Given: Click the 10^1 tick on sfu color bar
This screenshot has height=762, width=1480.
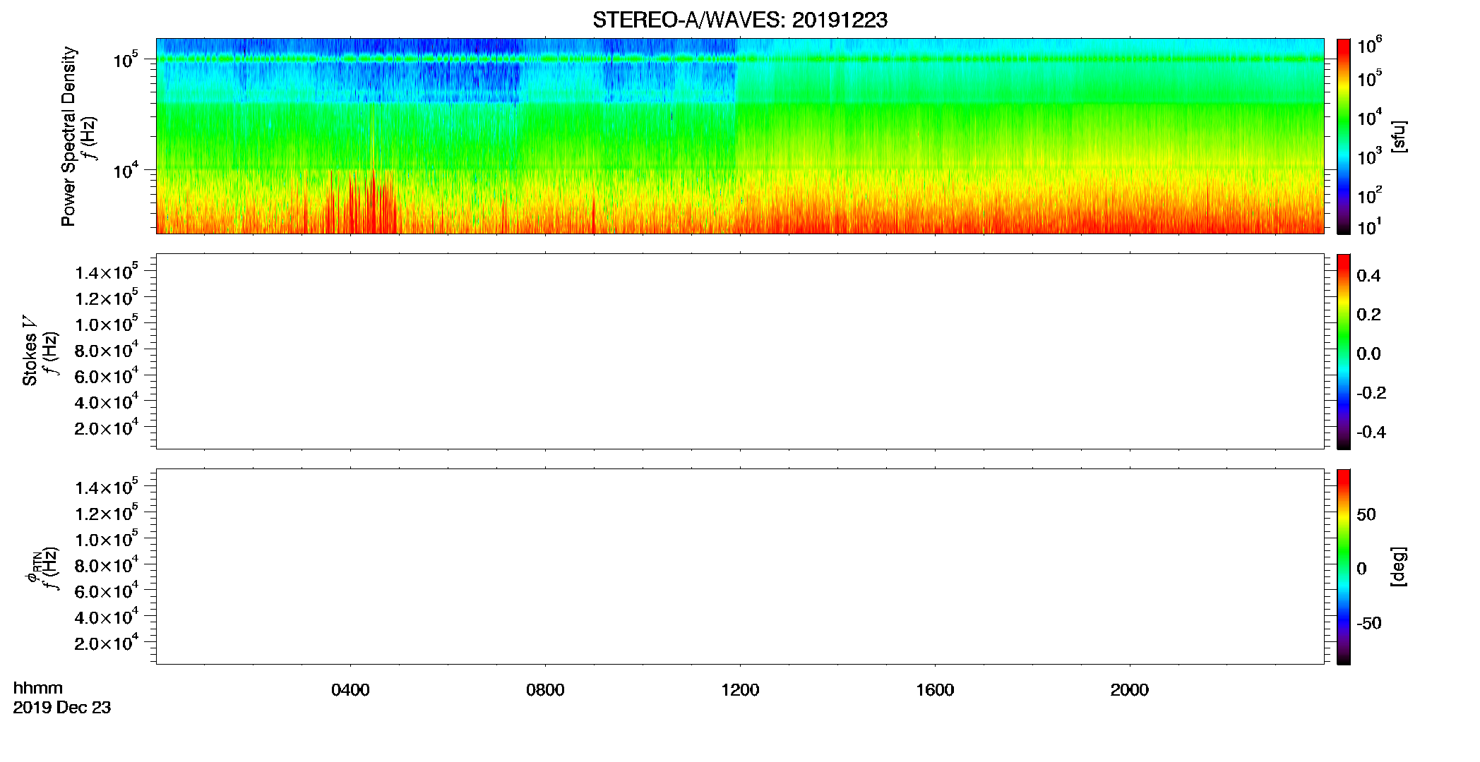Looking at the screenshot, I should (x=1369, y=227).
